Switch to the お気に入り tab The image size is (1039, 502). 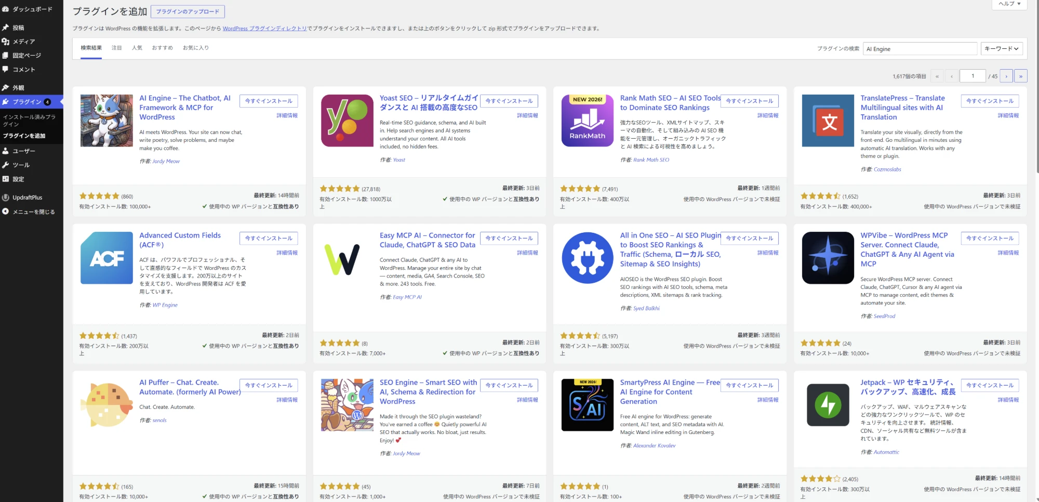[x=196, y=48]
